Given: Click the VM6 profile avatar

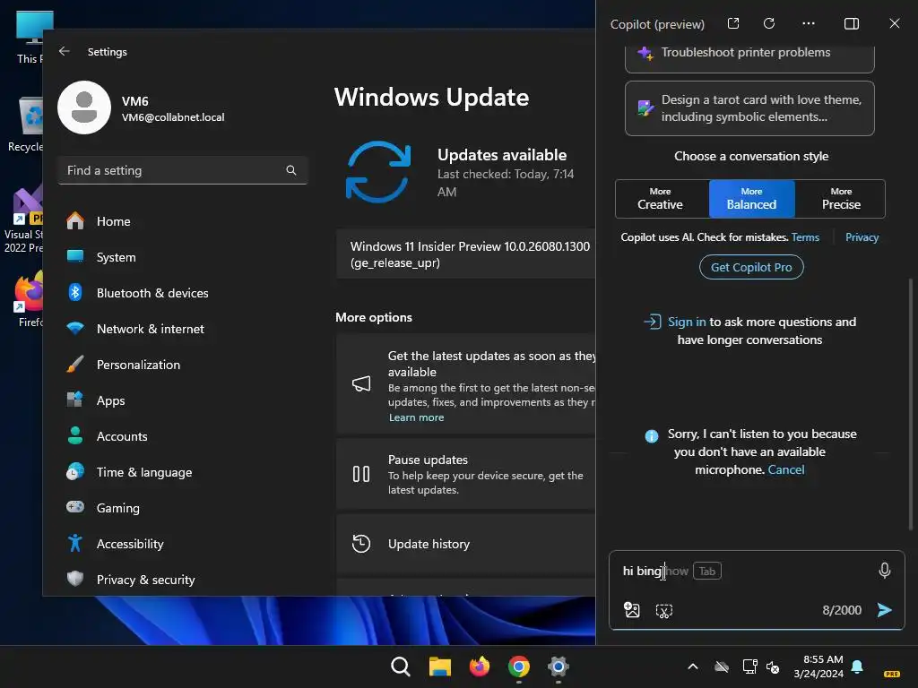Looking at the screenshot, I should tap(84, 107).
